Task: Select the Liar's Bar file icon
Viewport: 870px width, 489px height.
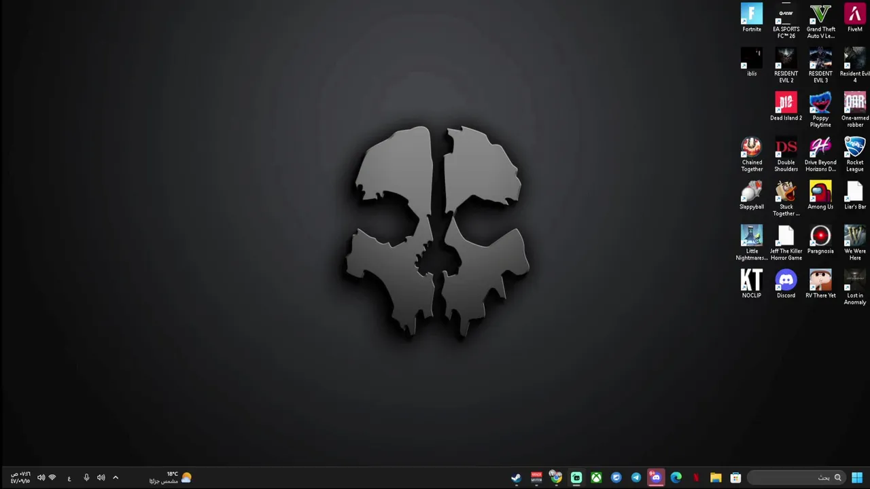Action: (x=855, y=196)
